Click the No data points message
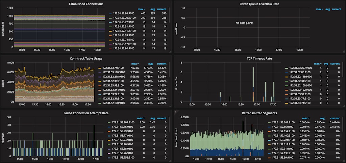The width and height of the screenshot is (346, 163). [244, 23]
